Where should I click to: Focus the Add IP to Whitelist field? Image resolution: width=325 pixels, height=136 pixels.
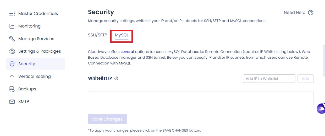pyautogui.click(x=269, y=79)
